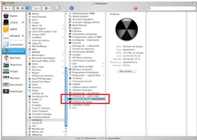Select Préférences Système
The image size is (197, 140).
point(46,76)
